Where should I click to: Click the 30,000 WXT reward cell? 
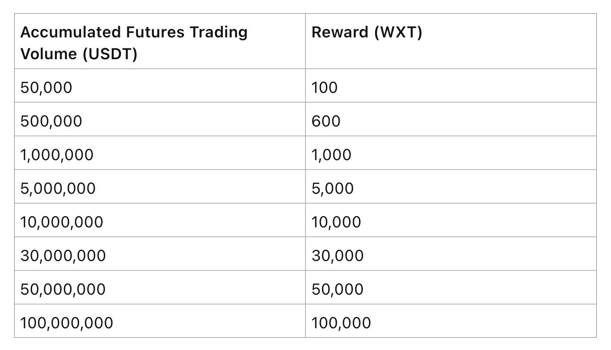click(451, 254)
